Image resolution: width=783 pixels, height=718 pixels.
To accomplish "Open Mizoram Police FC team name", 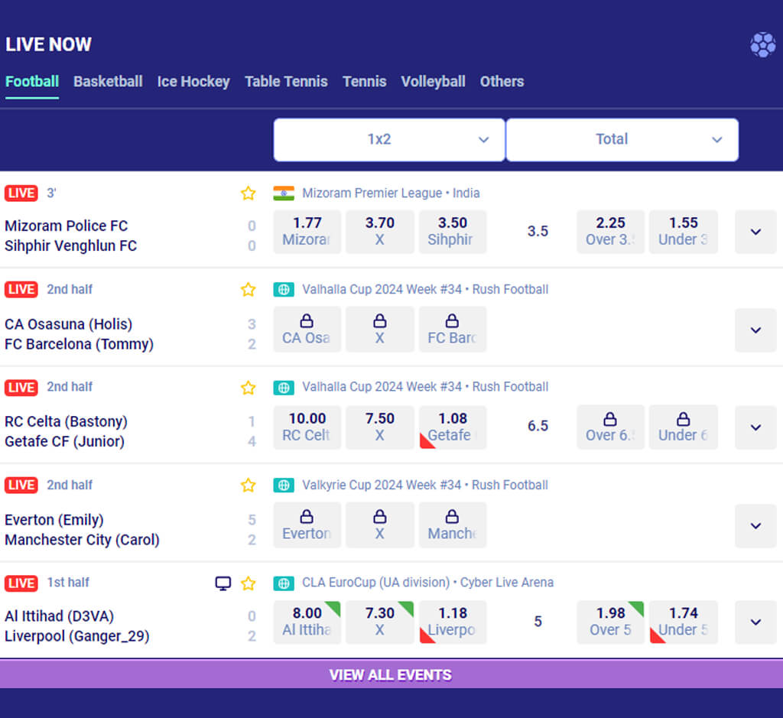I will (67, 226).
